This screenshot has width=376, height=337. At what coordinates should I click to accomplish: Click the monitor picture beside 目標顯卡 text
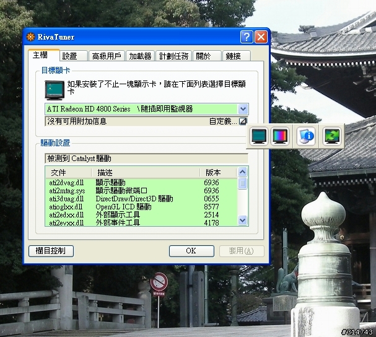pyautogui.click(x=55, y=90)
